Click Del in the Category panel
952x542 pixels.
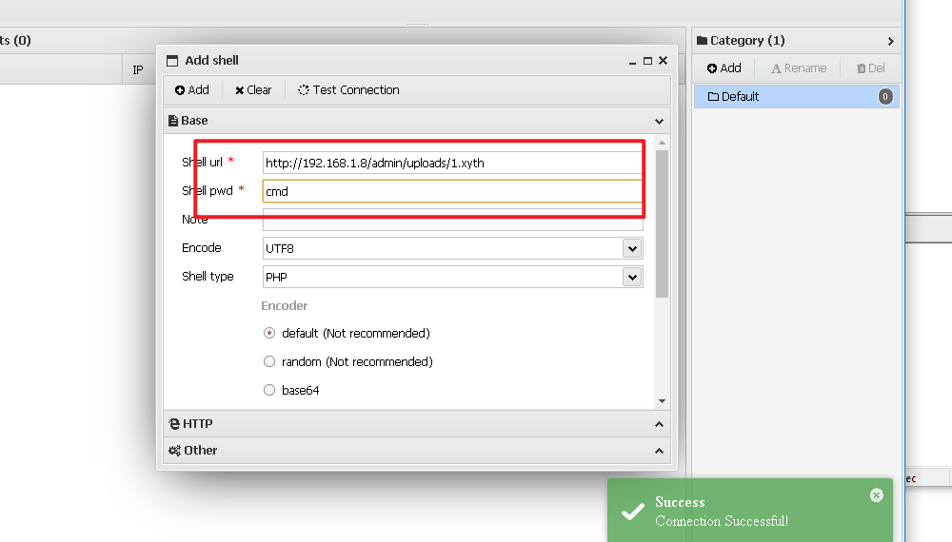tap(870, 68)
